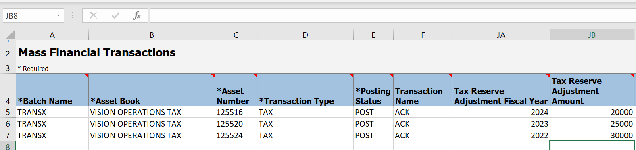The height and width of the screenshot is (150, 636).
Task: Click POST status cell in row 6
Action: [x=373, y=124]
